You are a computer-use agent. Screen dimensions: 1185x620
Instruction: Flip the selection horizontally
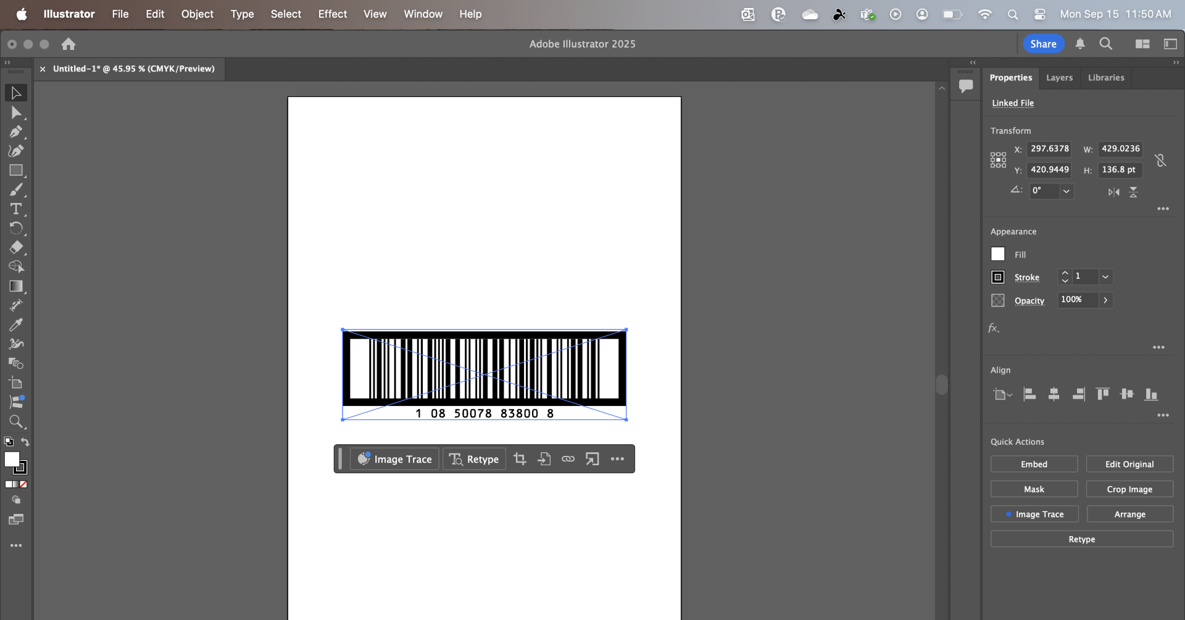(1113, 192)
